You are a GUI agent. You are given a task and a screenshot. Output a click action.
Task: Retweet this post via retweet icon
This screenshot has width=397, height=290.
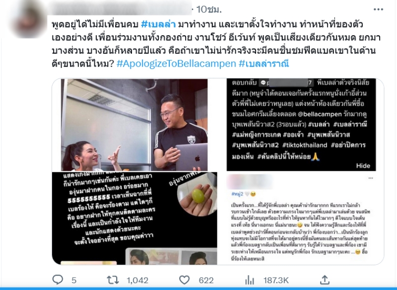[x=113, y=280]
